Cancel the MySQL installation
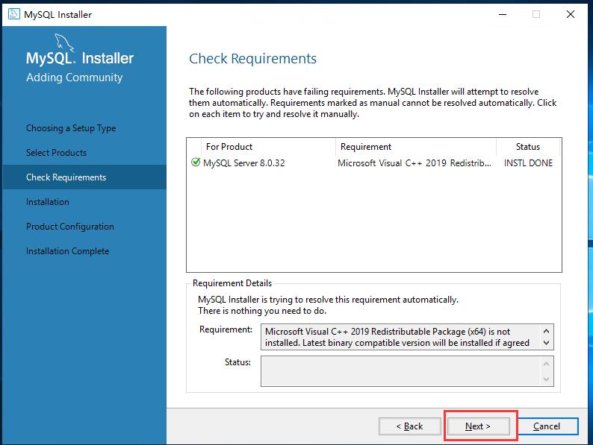Viewport: 593px width, 445px height. tap(547, 426)
